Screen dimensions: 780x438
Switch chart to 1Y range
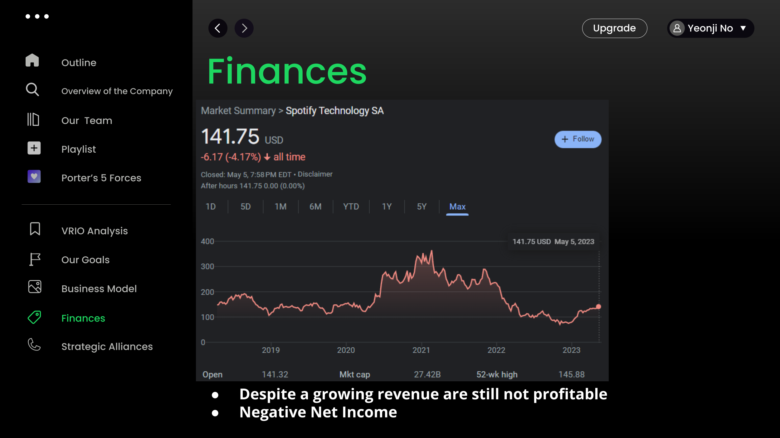pos(387,207)
